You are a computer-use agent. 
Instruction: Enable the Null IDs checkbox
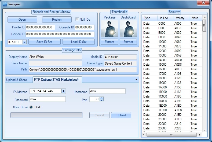tap(77, 19)
